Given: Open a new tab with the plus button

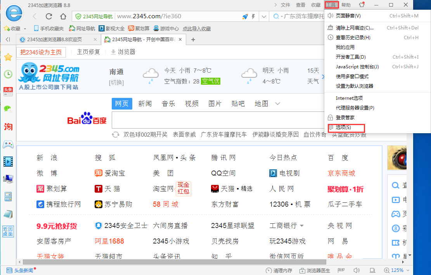Looking at the screenshot, I should 193,40.
